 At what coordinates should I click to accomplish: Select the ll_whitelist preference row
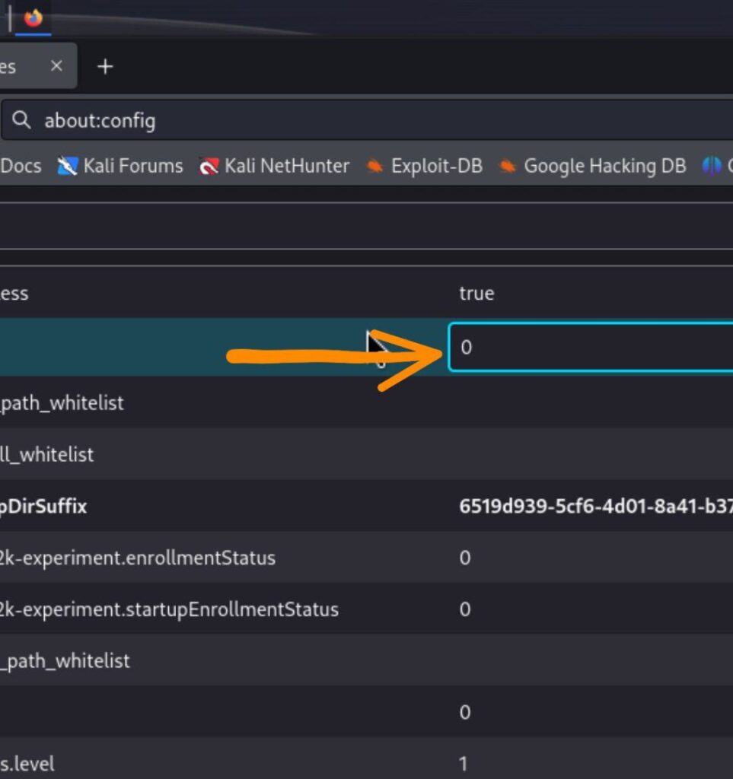(x=47, y=455)
